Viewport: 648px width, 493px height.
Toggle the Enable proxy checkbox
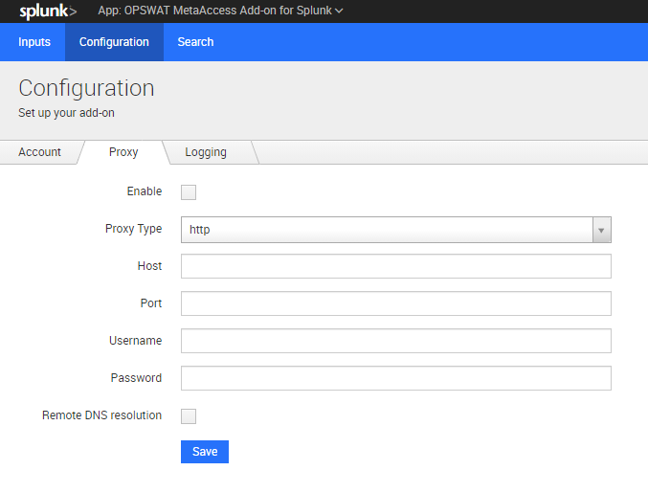(x=189, y=192)
